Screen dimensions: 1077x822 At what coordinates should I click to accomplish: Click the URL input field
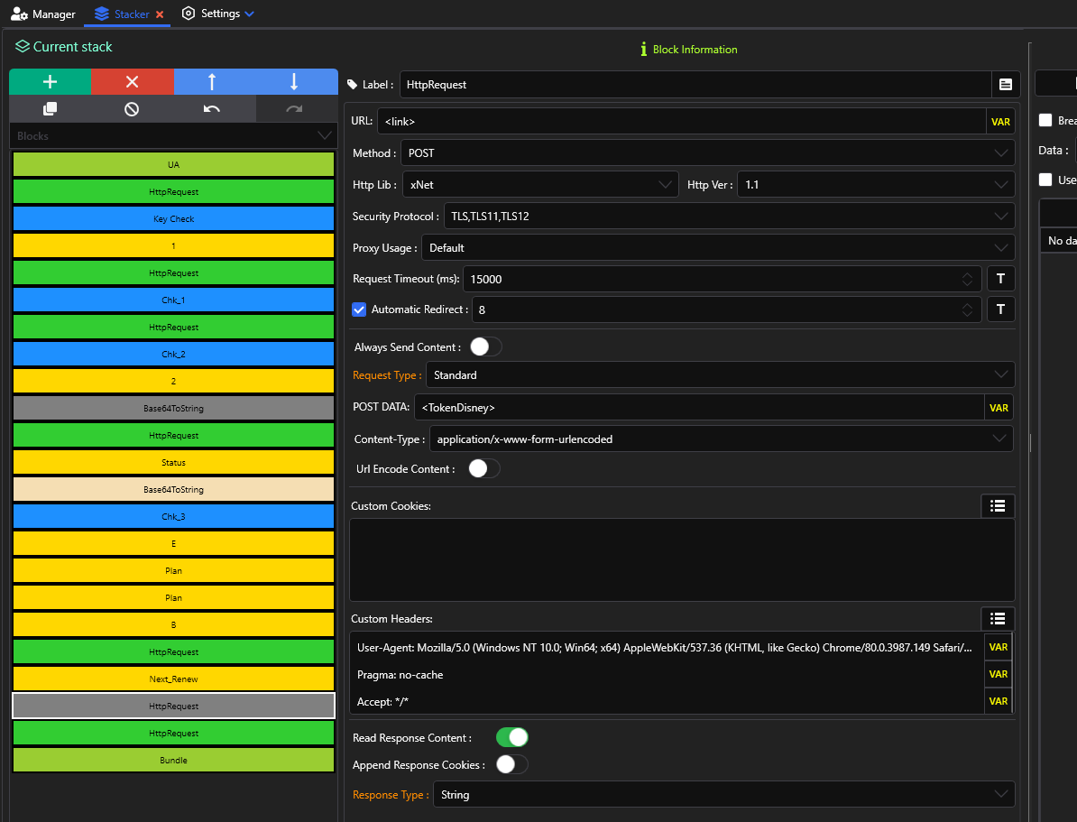click(x=682, y=122)
